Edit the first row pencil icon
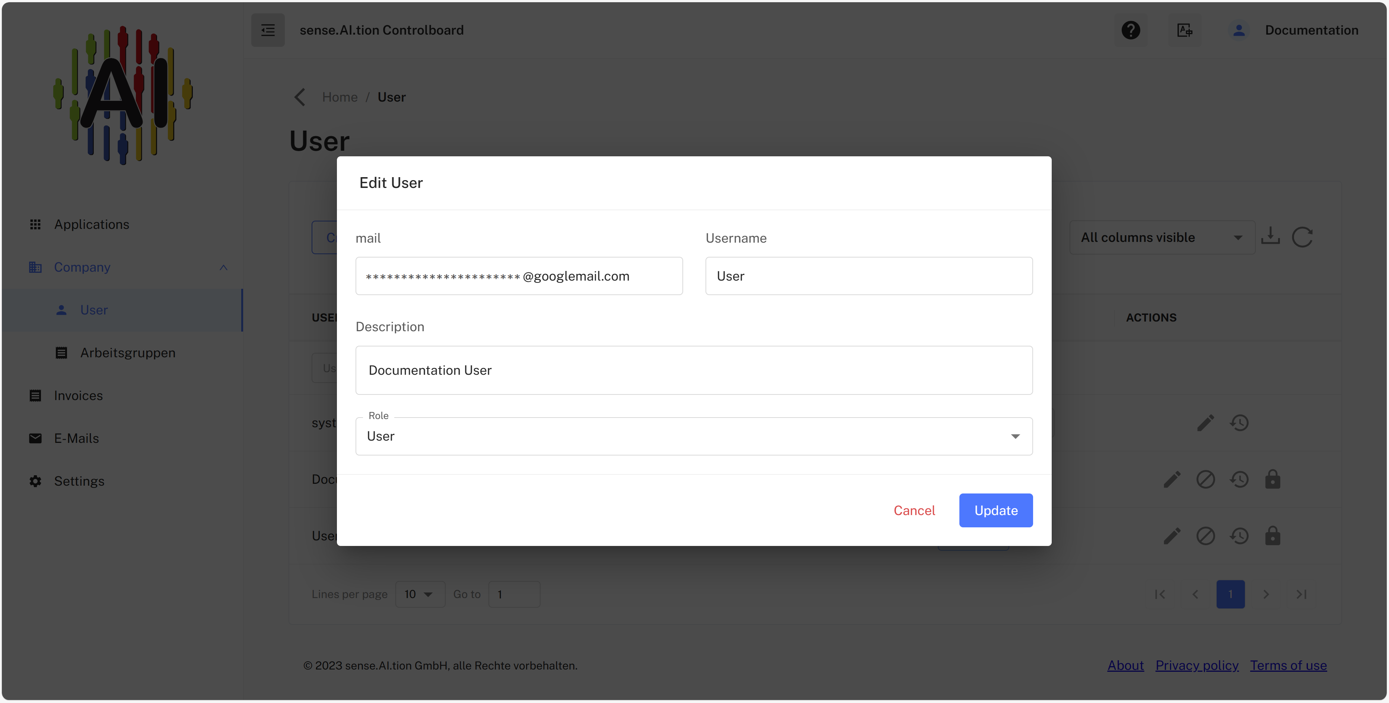 click(1205, 423)
